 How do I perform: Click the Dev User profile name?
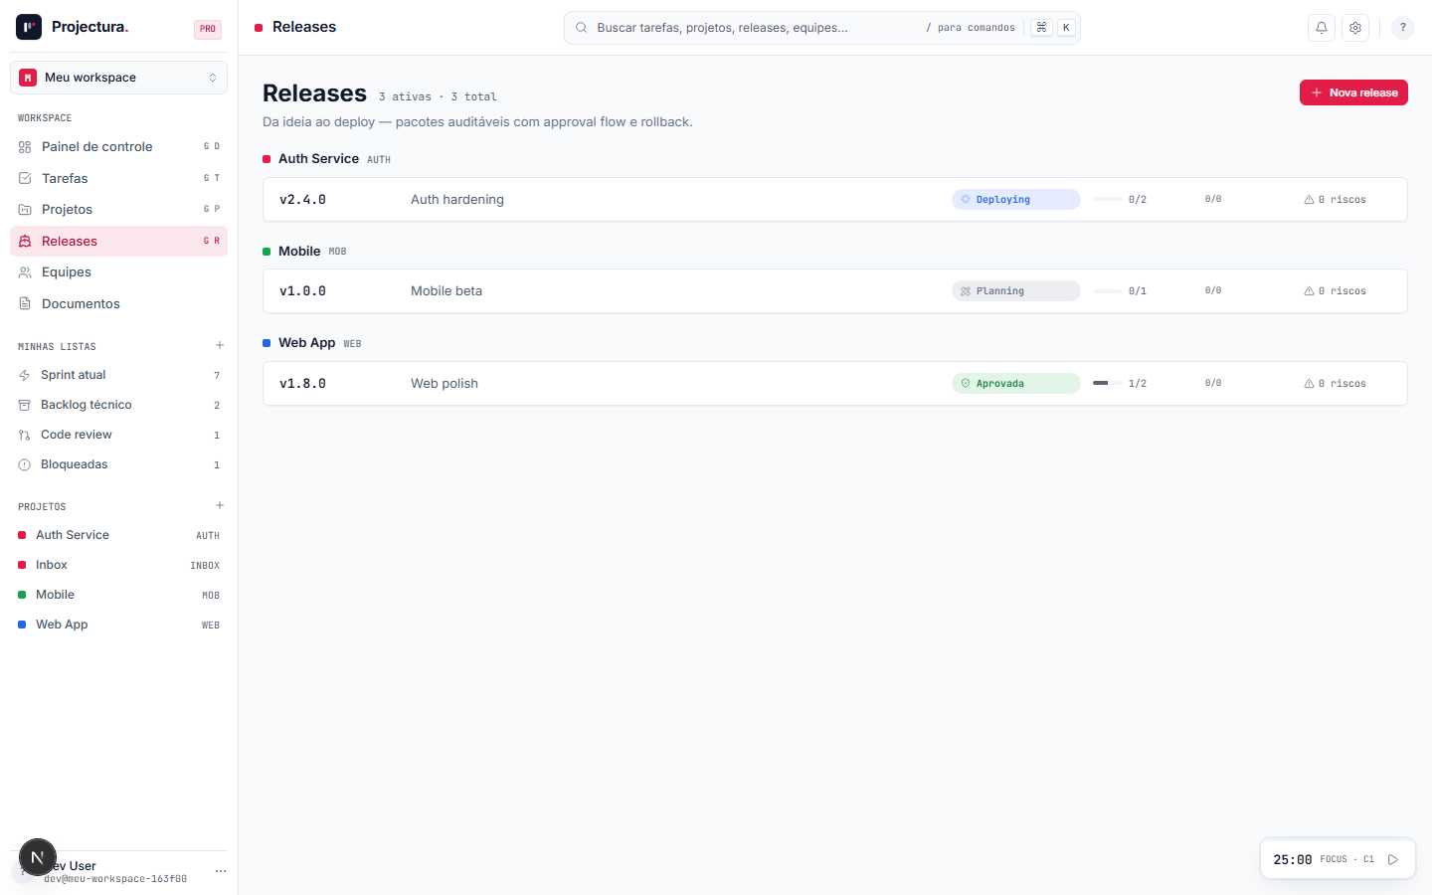point(70,866)
